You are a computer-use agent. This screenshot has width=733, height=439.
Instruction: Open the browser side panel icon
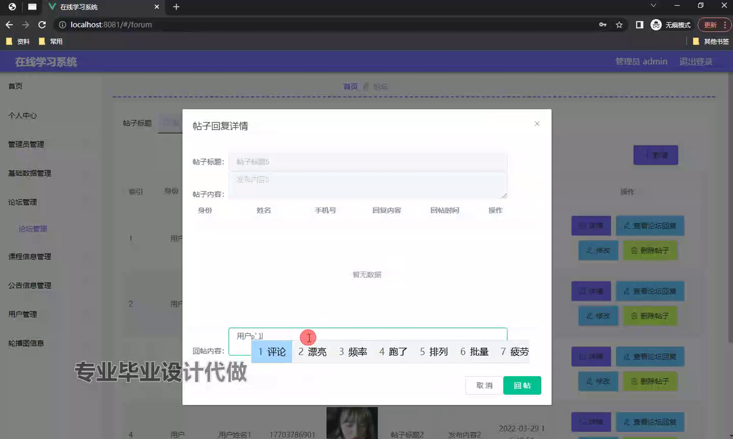pos(639,24)
